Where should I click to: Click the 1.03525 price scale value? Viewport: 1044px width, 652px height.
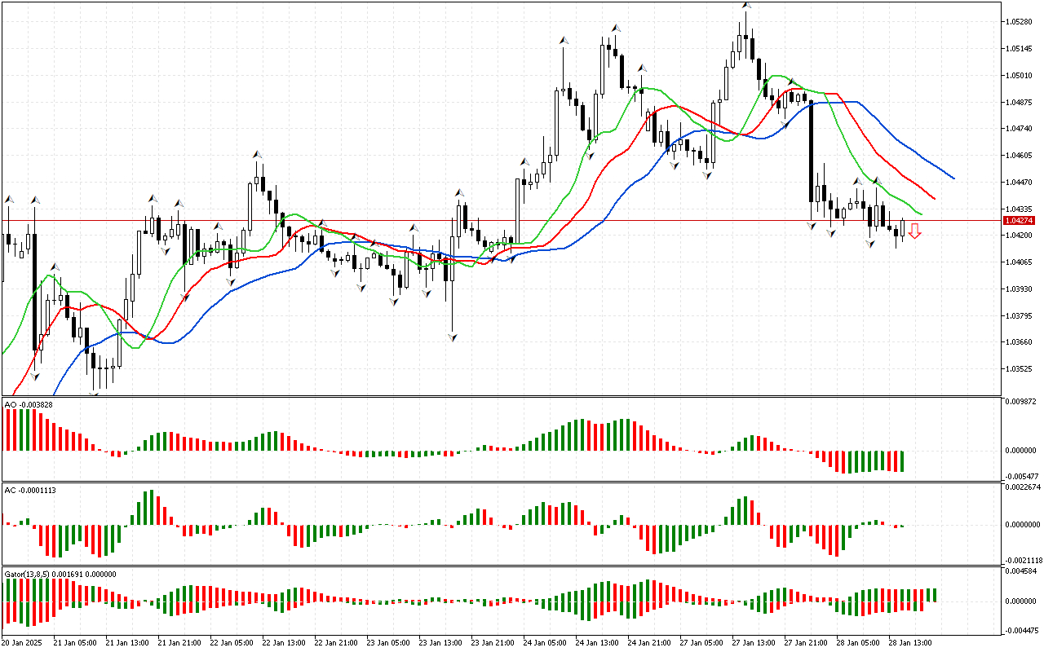pyautogui.click(x=1020, y=369)
